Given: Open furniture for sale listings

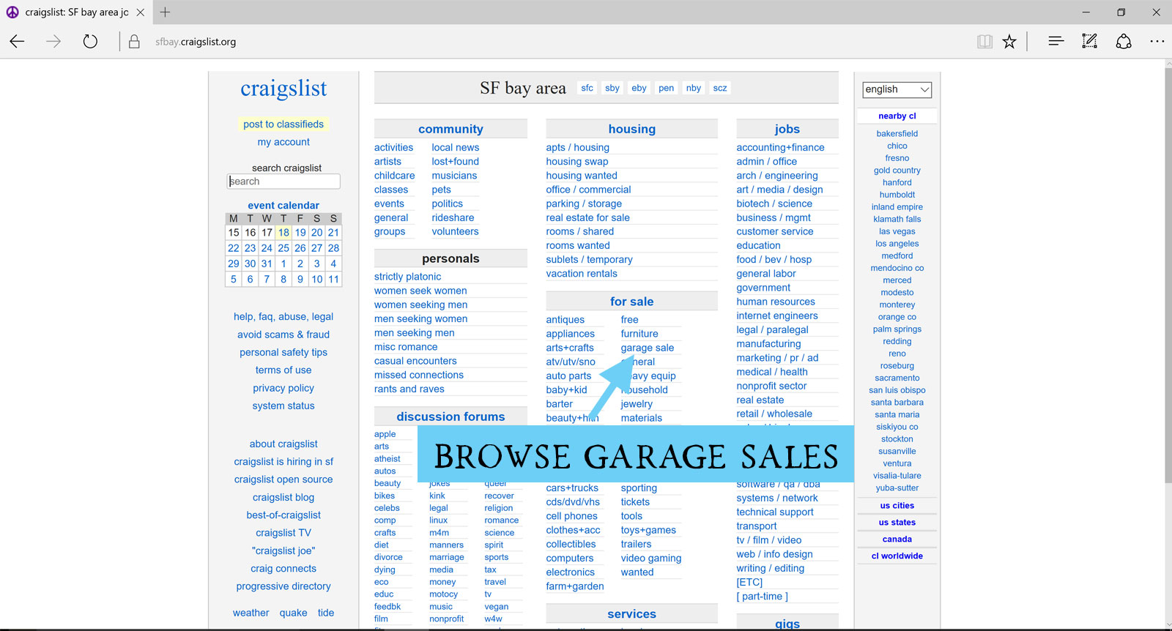Looking at the screenshot, I should [639, 334].
